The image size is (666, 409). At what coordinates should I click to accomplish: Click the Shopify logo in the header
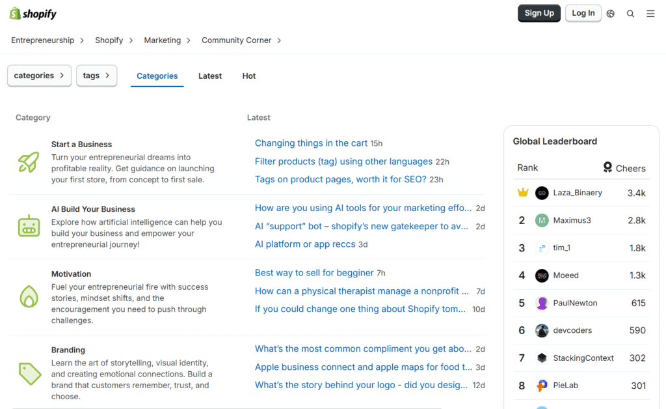coord(33,13)
